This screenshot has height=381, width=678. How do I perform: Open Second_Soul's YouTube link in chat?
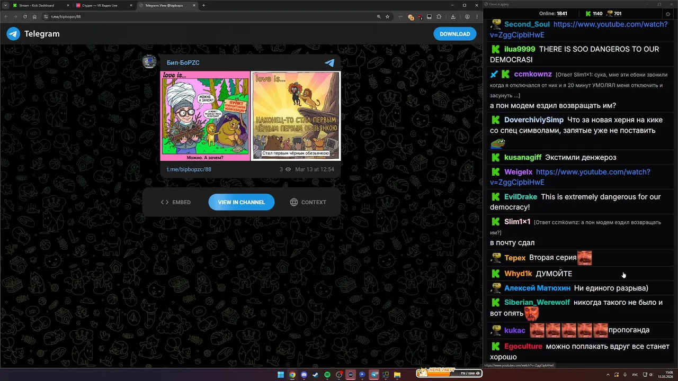(578, 30)
